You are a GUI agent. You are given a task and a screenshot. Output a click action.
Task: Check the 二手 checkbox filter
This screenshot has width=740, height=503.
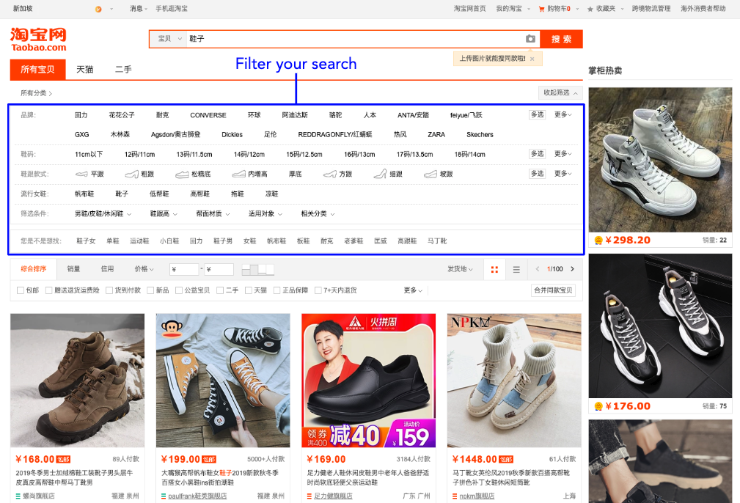tap(220, 290)
